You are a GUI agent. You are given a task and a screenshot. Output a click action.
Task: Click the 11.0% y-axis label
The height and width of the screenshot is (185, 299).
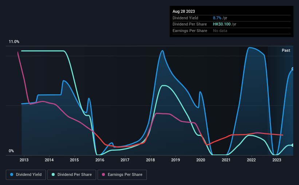[x=14, y=42]
